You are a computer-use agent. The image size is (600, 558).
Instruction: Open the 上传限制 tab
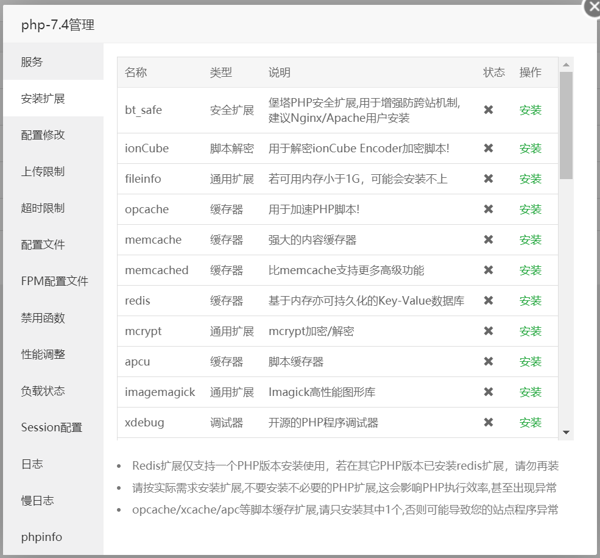53,171
